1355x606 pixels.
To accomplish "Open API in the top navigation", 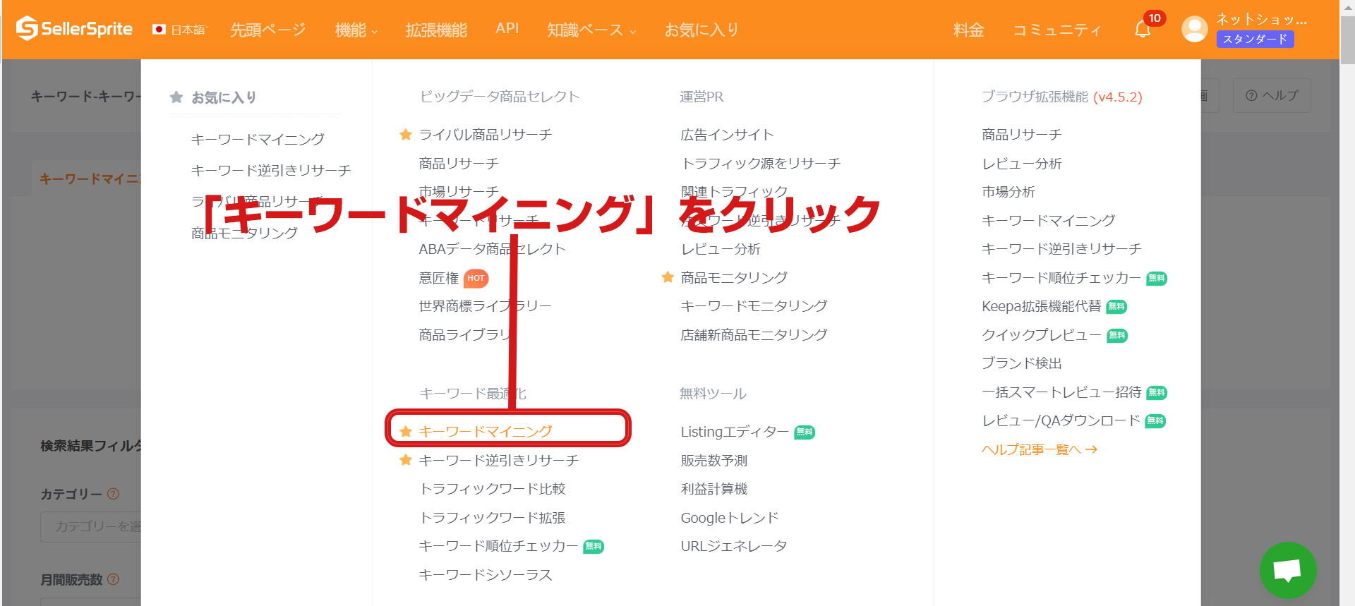I will tap(507, 28).
